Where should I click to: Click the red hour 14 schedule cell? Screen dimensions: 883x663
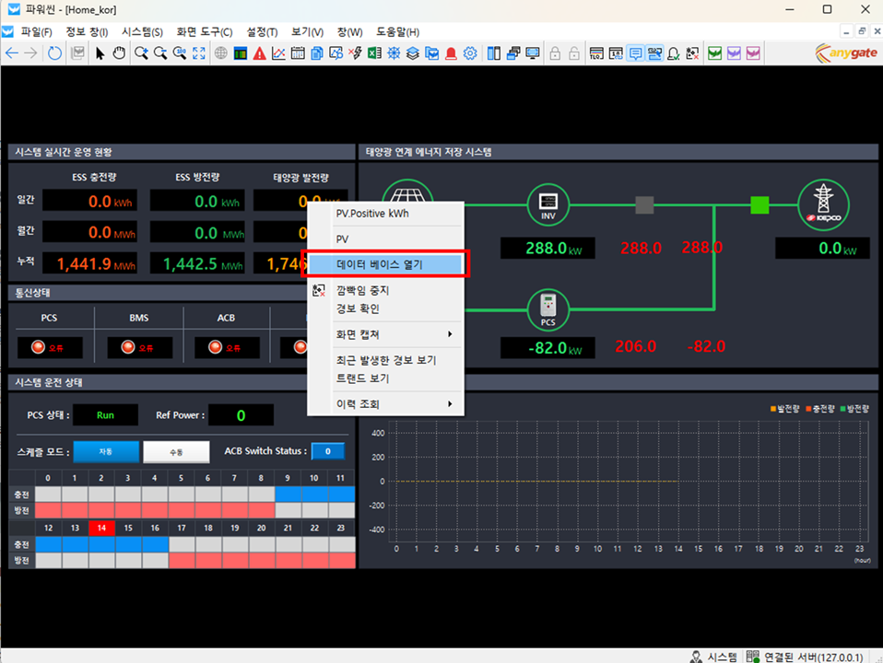pyautogui.click(x=102, y=529)
